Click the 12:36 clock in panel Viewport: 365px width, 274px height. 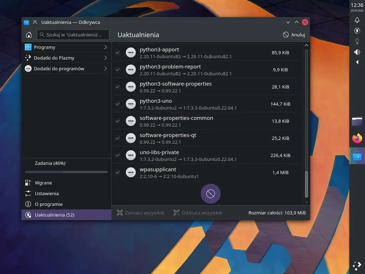point(357,5)
